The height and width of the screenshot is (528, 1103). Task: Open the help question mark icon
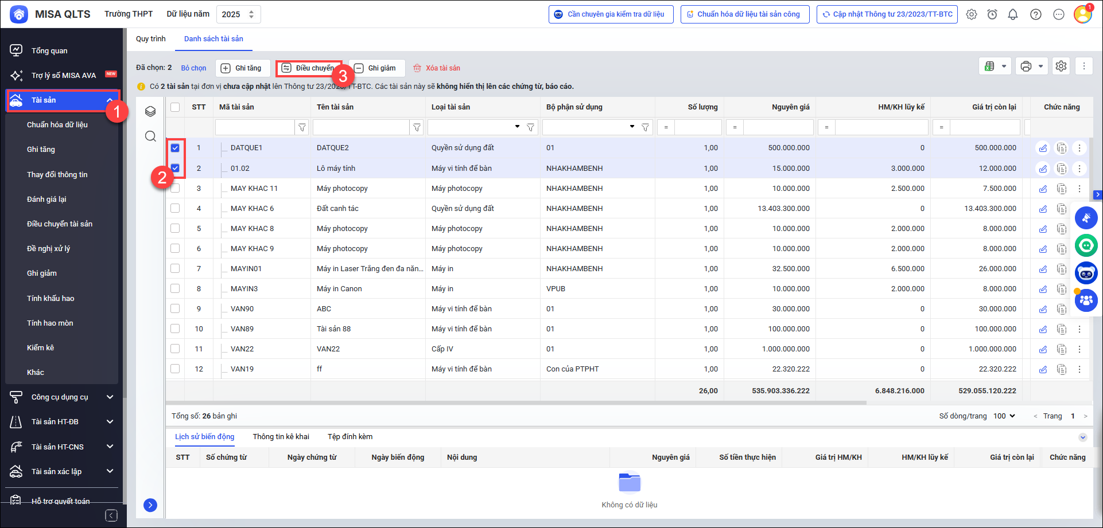click(1036, 14)
